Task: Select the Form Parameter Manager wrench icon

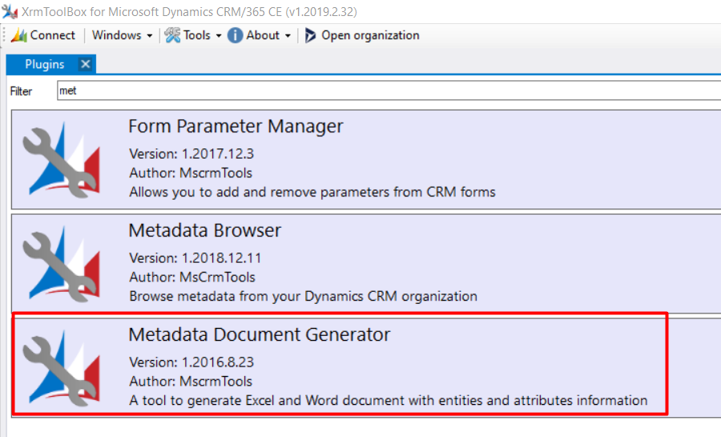Action: tap(61, 158)
